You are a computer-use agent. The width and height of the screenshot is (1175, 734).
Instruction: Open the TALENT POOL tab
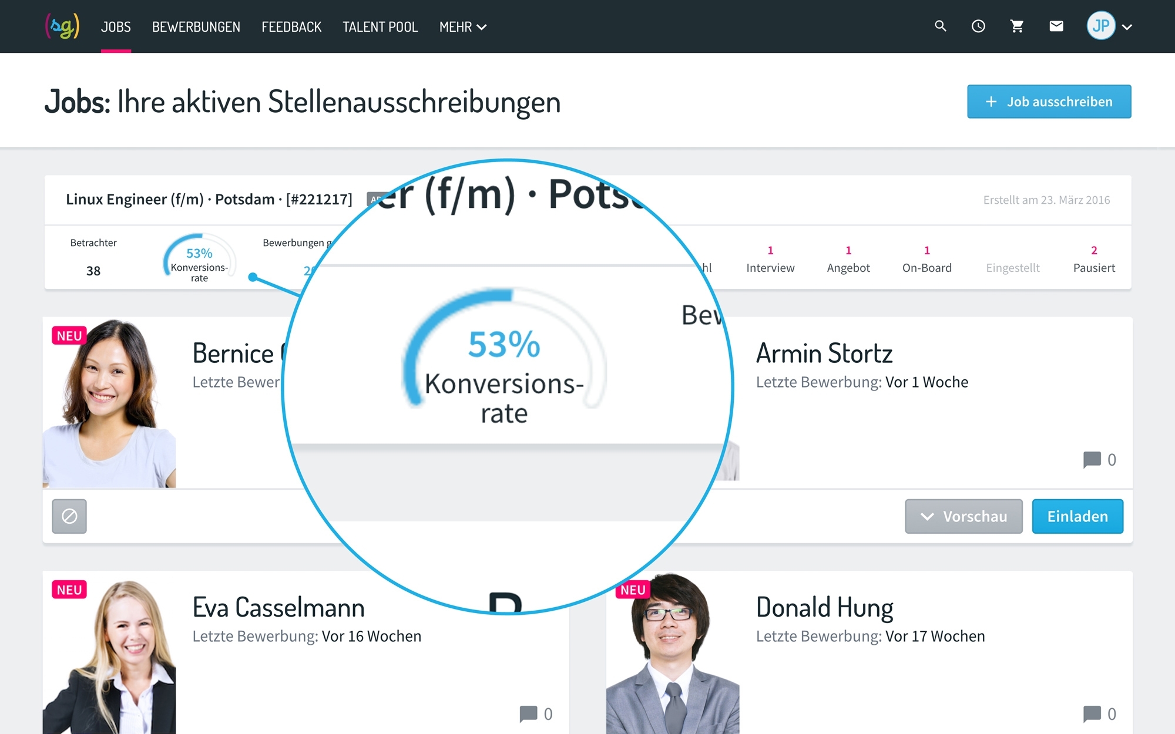380,27
